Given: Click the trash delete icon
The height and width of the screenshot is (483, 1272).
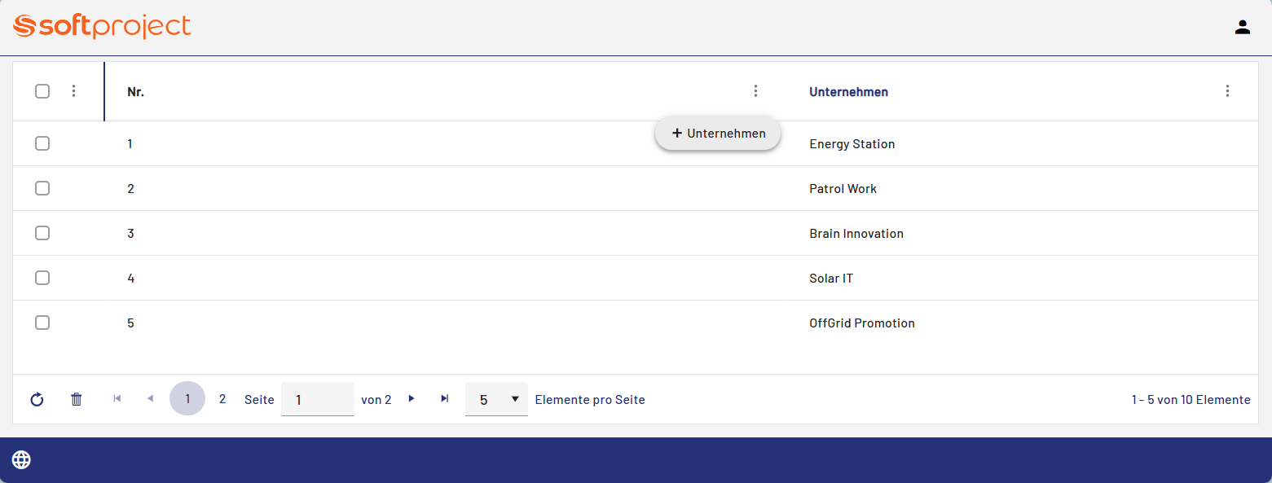Looking at the screenshot, I should pos(77,399).
